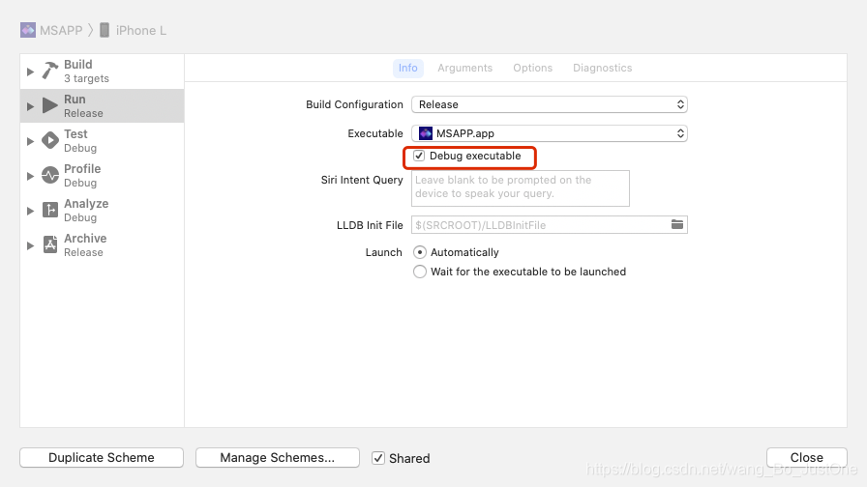The image size is (867, 487).
Task: Click the Build Configuration label
Action: (354, 104)
